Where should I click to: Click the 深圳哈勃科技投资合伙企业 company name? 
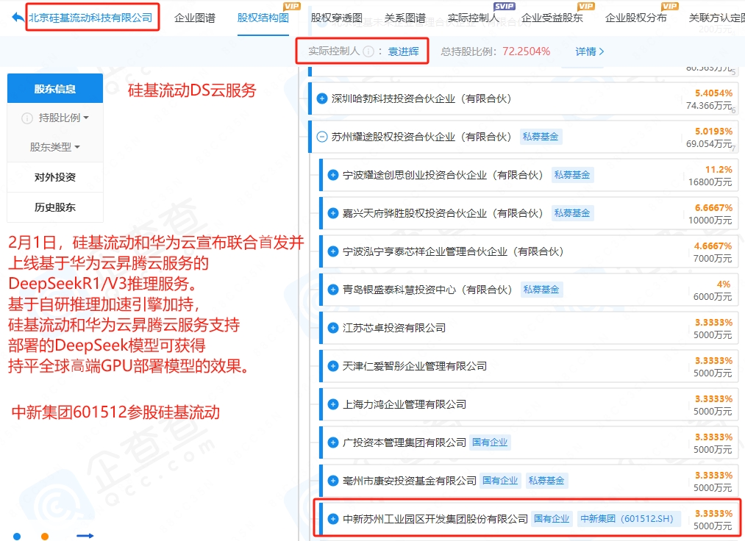pyautogui.click(x=421, y=98)
